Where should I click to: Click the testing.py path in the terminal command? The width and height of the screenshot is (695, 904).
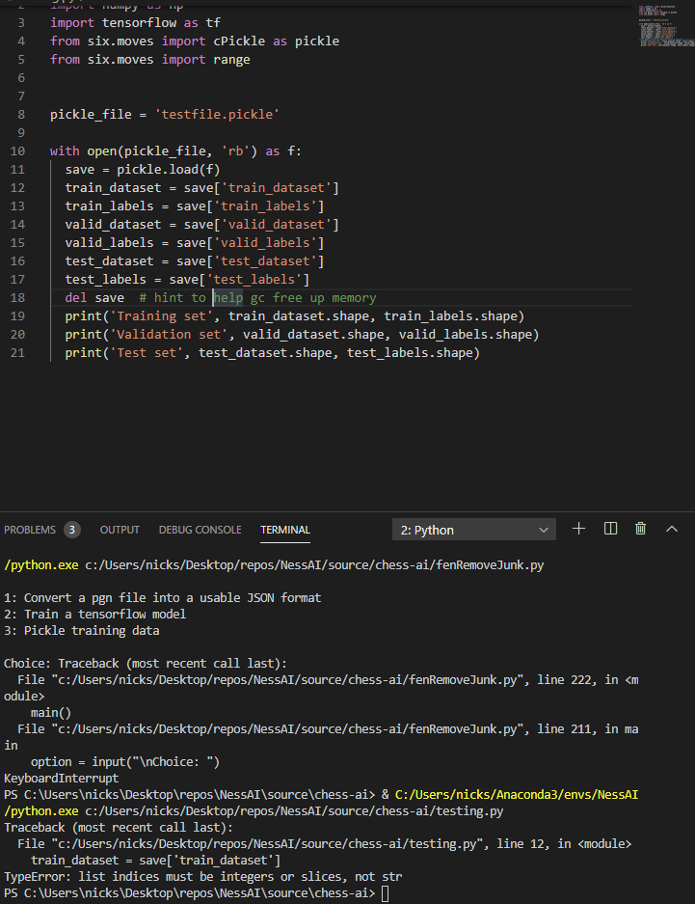pyautogui.click(x=294, y=811)
